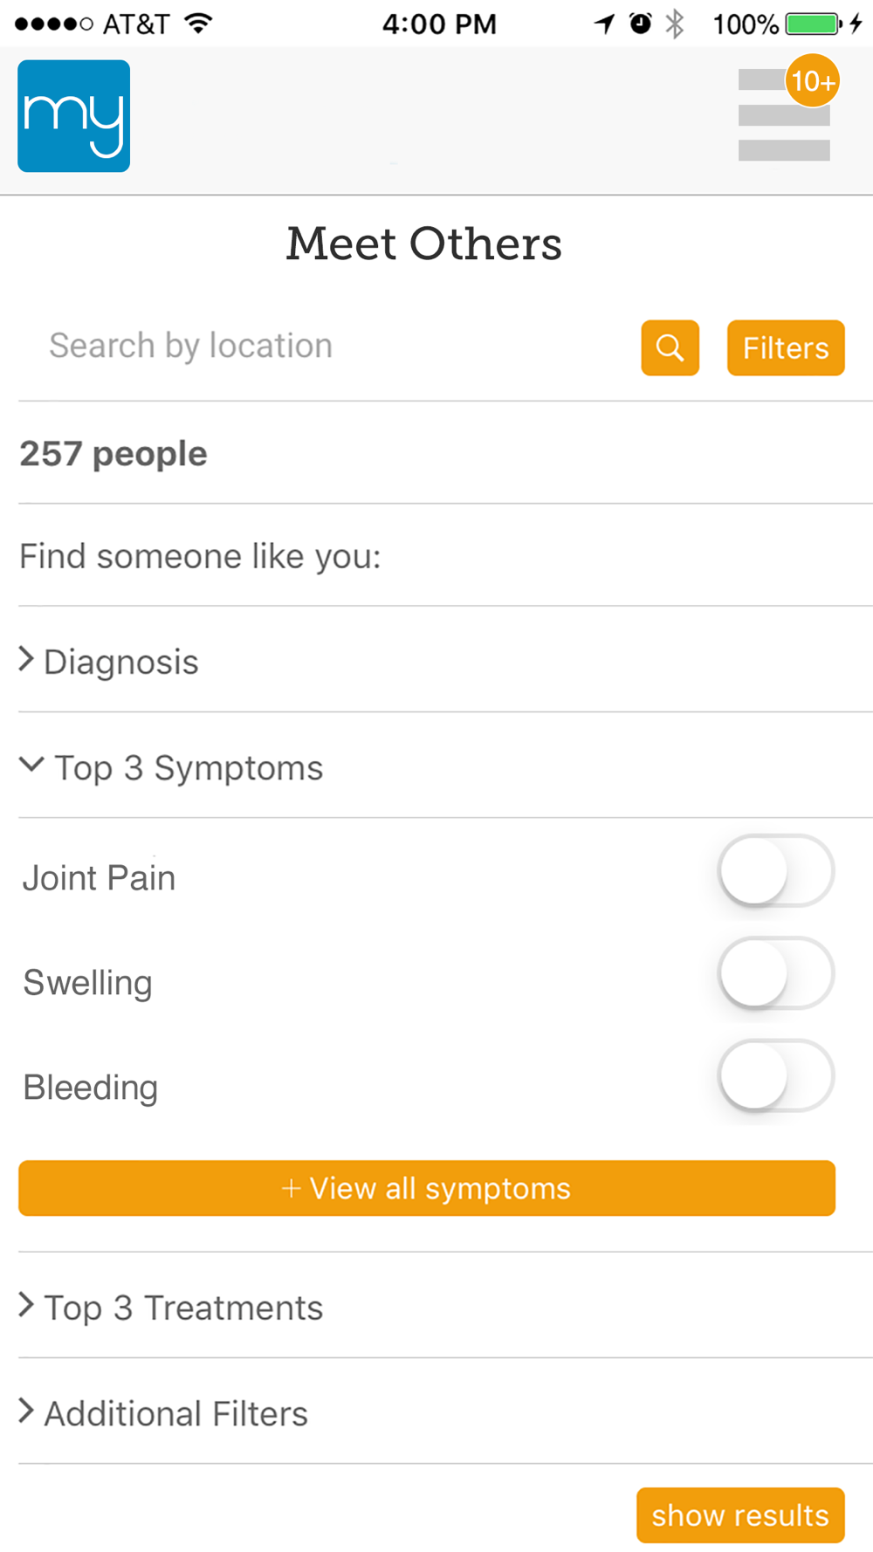The image size is (873, 1552).
Task: Turn on the Swelling switch
Action: point(776,973)
